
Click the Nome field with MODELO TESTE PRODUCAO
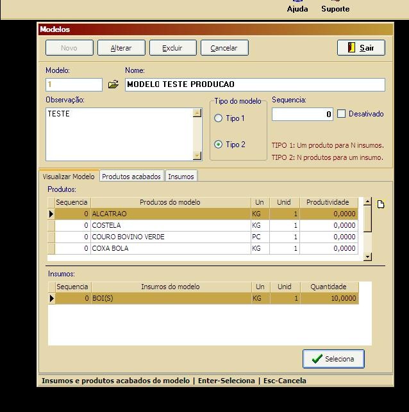tap(255, 84)
